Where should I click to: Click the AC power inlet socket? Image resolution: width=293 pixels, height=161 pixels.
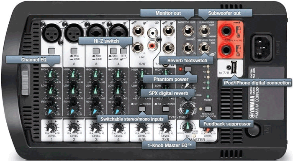(x=262, y=47)
